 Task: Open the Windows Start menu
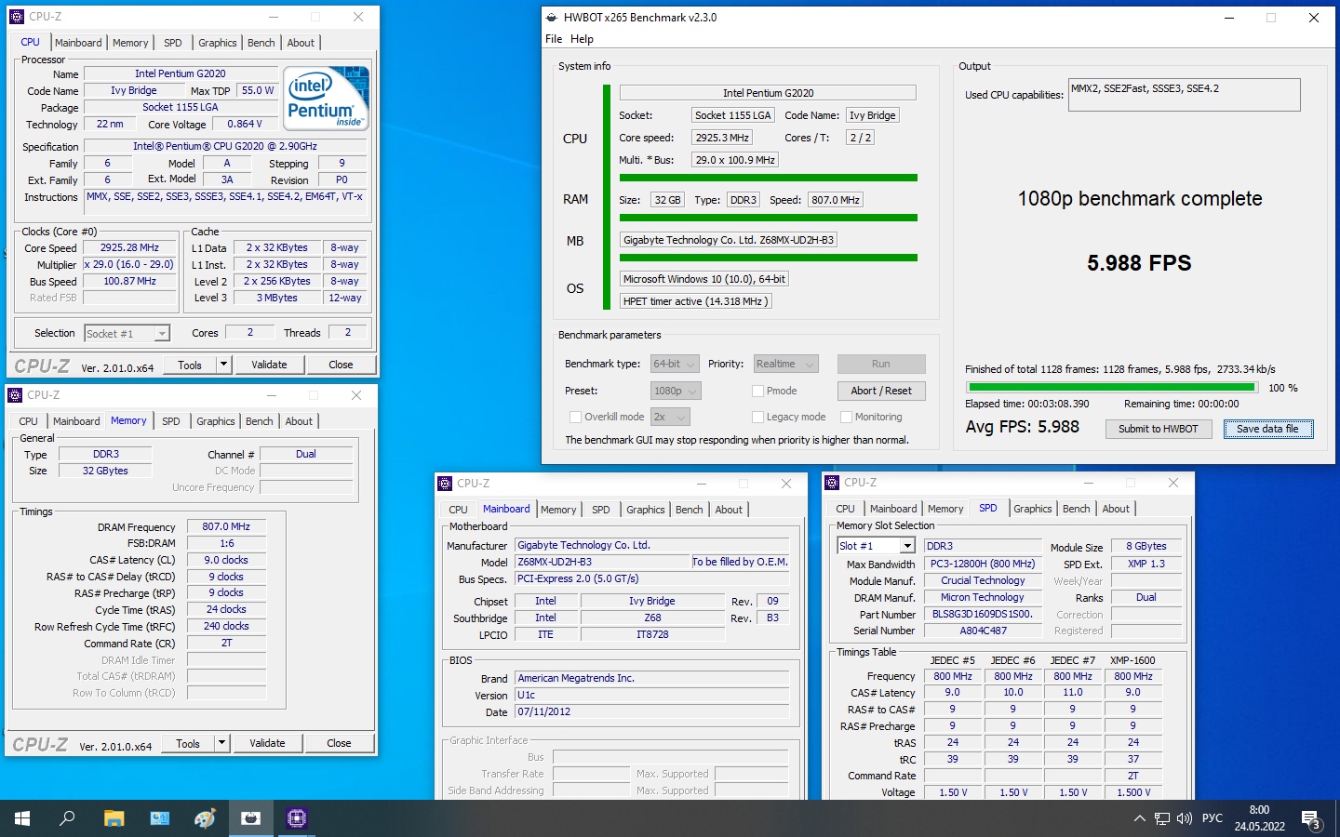tap(22, 818)
